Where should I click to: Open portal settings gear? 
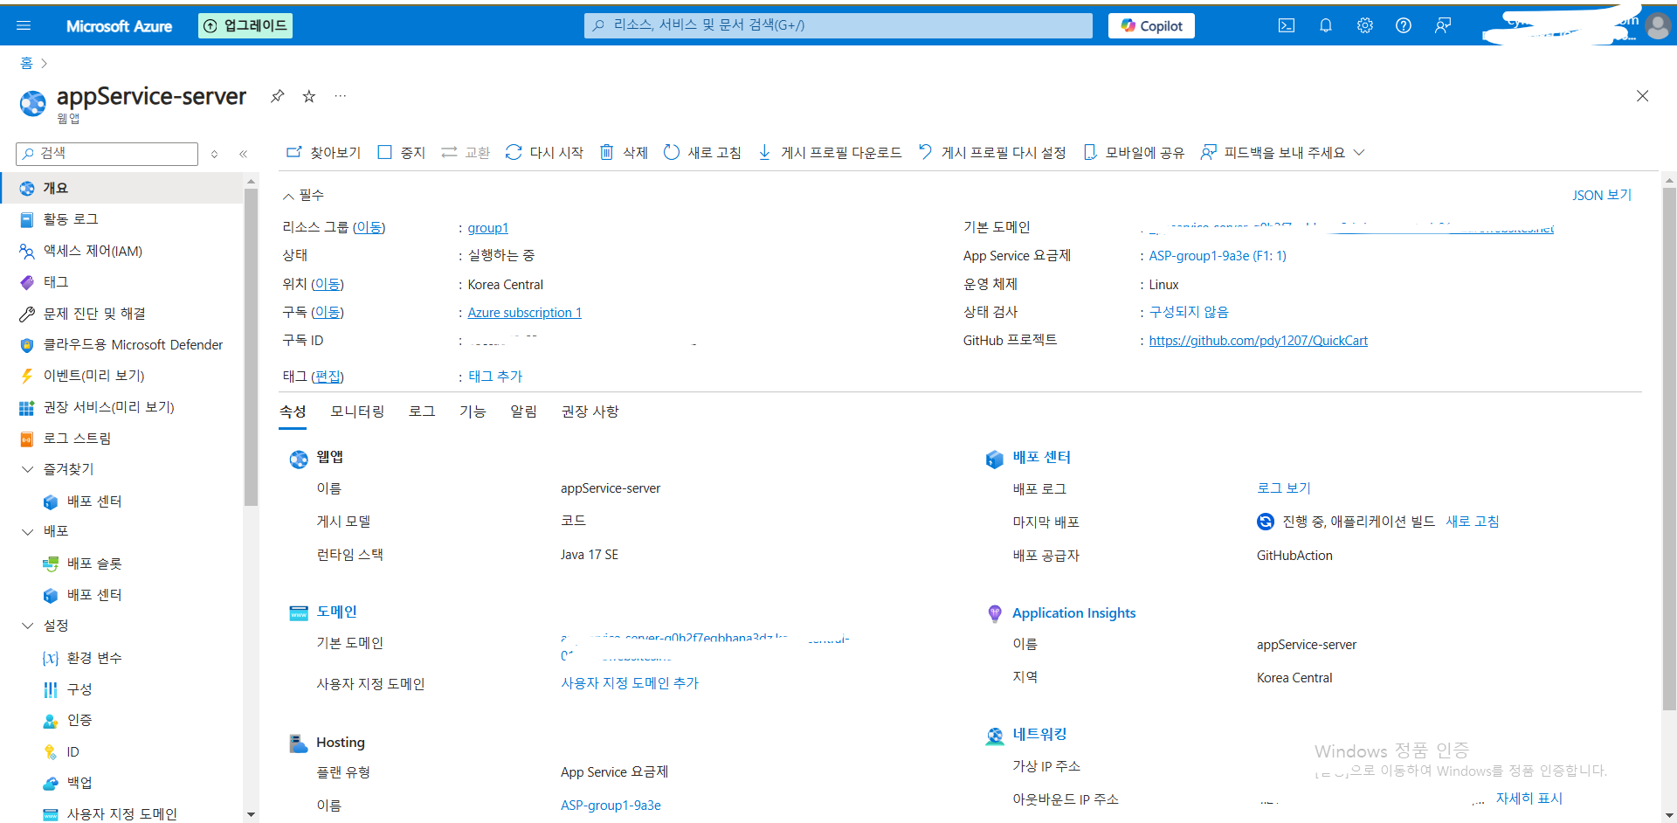point(1364,25)
